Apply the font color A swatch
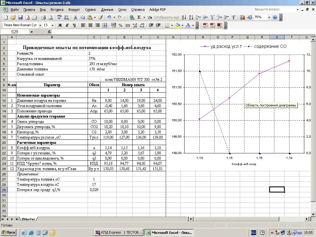This screenshot has width=316, height=237. (x=188, y=25)
